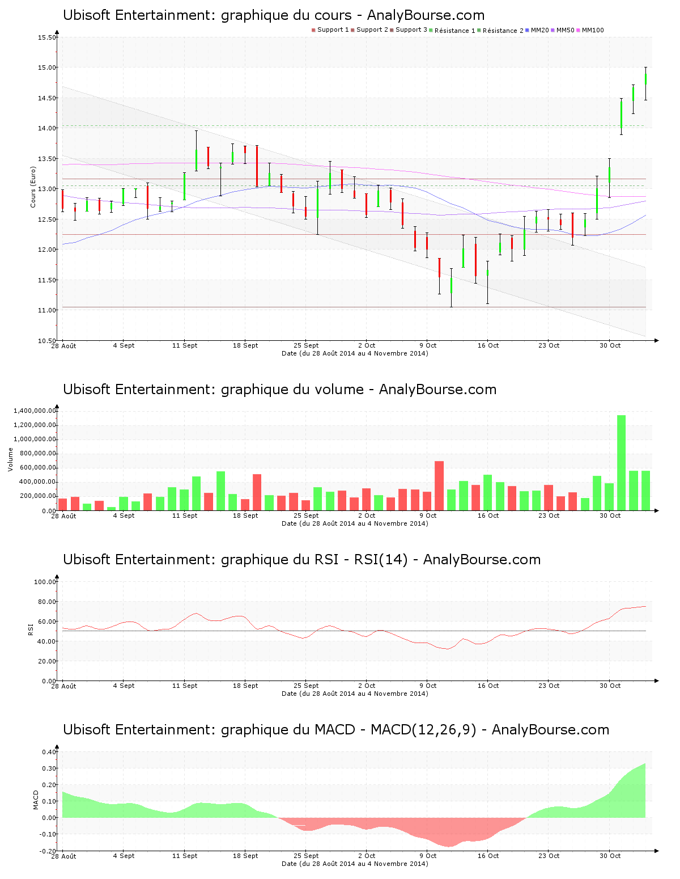Click the 600,000.00 volume axis value
Viewport: 680px width, 879px height.
39,468
